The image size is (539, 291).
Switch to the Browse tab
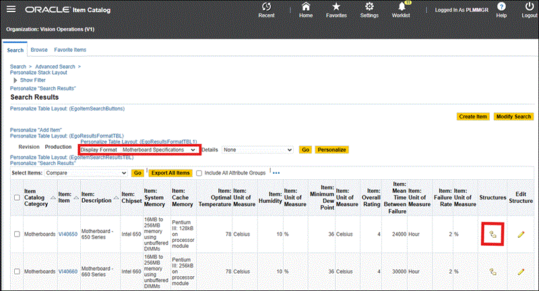pos(39,50)
